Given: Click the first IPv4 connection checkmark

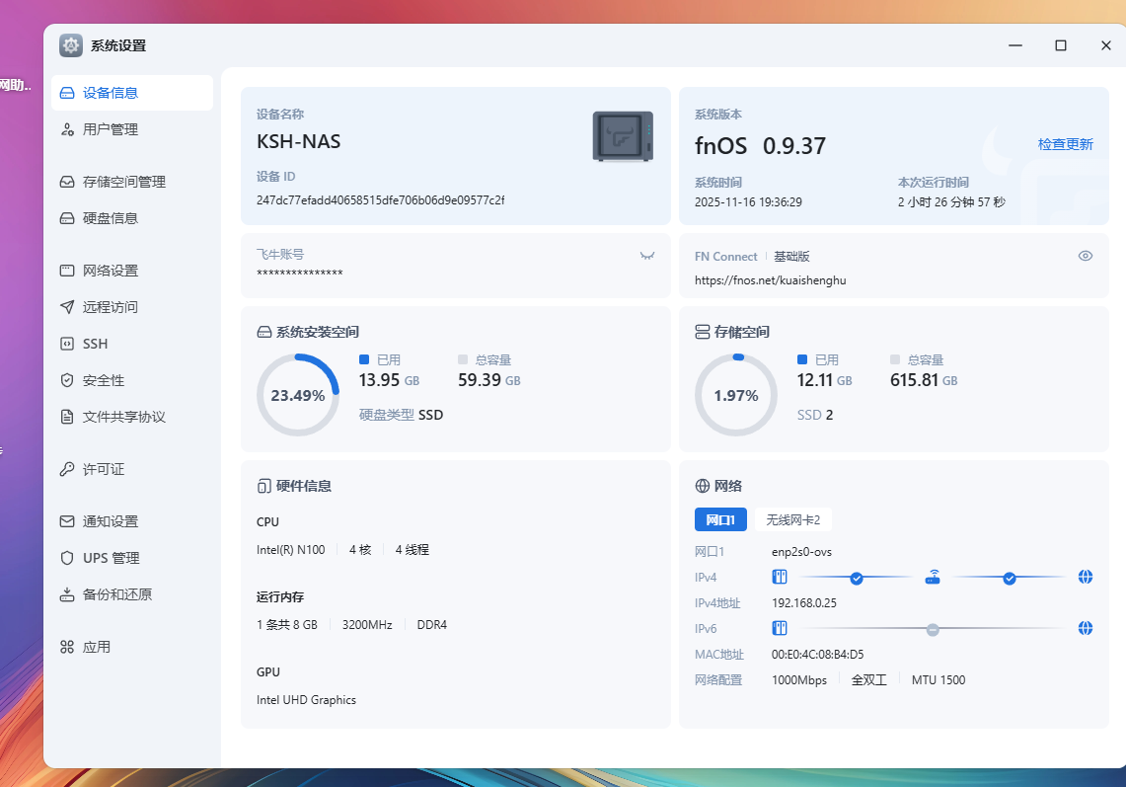Looking at the screenshot, I should coord(857,578).
